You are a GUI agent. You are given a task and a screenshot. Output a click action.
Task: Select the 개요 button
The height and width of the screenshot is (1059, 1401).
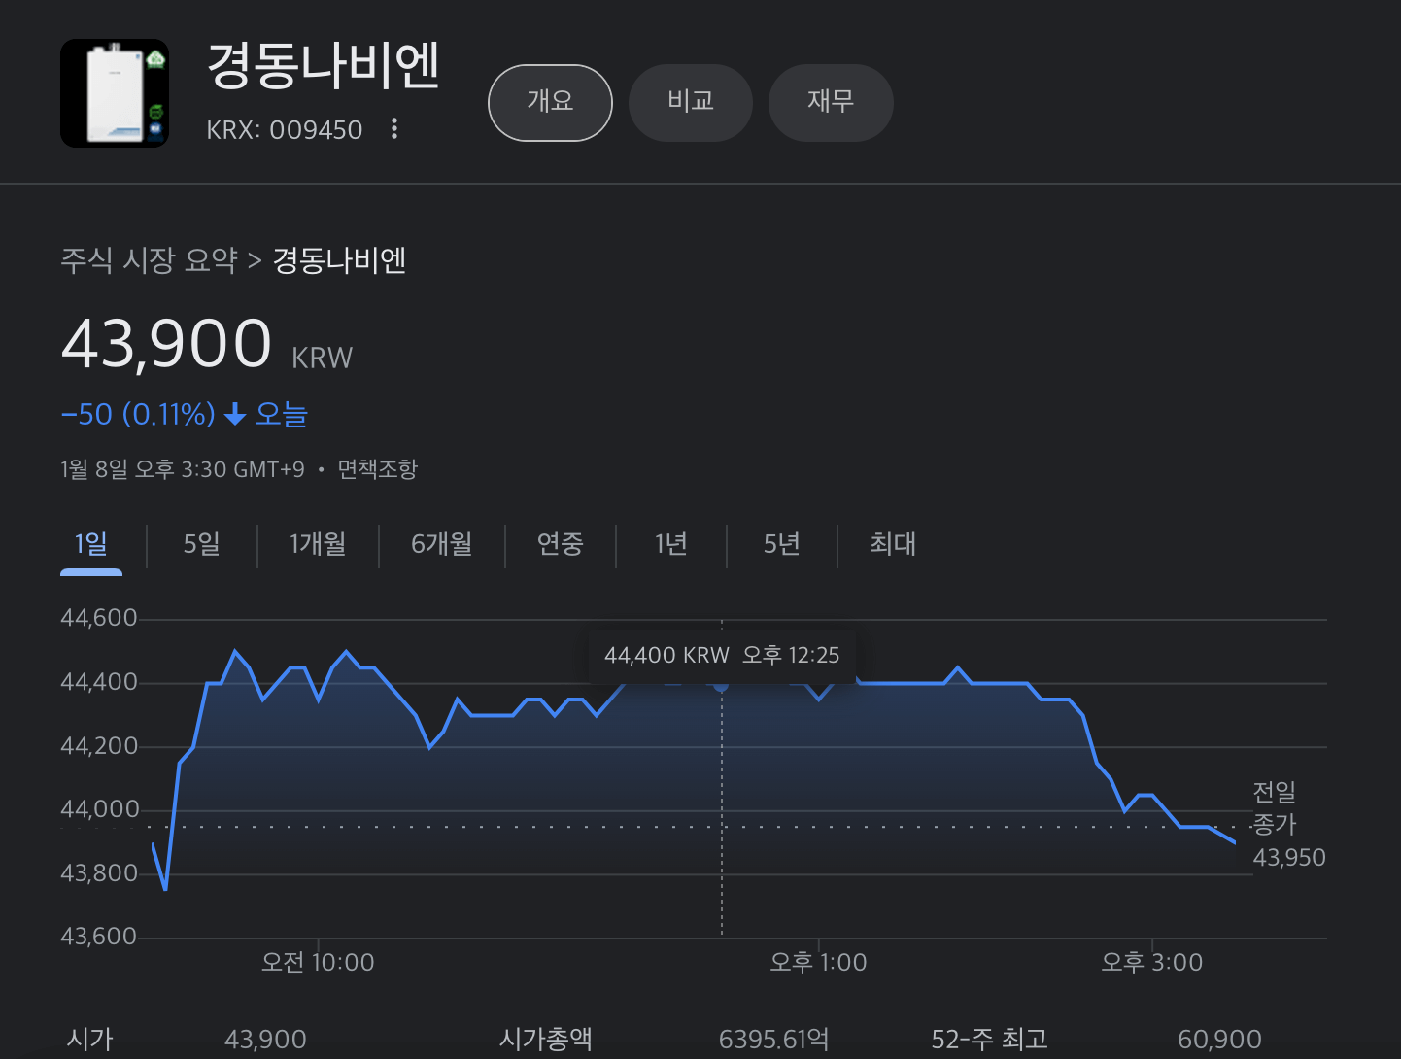[550, 103]
